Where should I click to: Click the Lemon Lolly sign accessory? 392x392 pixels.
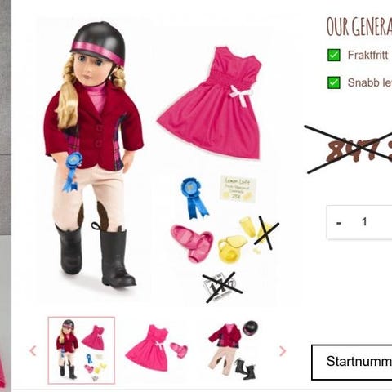(238, 189)
